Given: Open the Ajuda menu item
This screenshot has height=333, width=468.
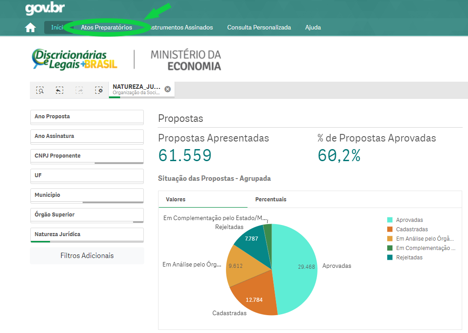Looking at the screenshot, I should coord(313,27).
